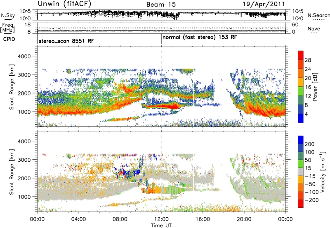Pick the gray segment of the Velocity color bar
Viewport: 330px width, 228px height.
point(301,172)
